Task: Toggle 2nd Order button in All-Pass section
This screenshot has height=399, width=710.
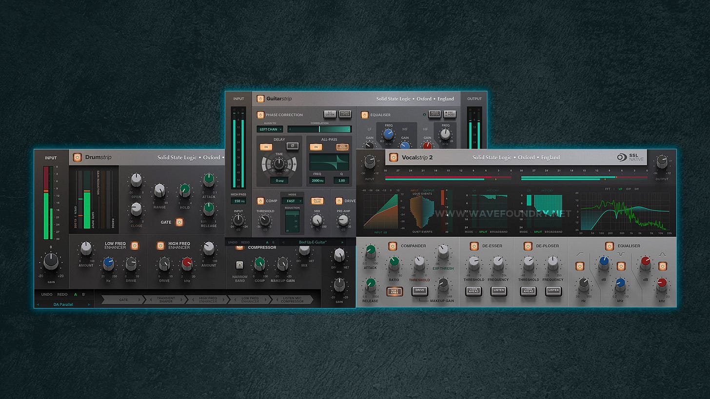Action: pos(342,147)
